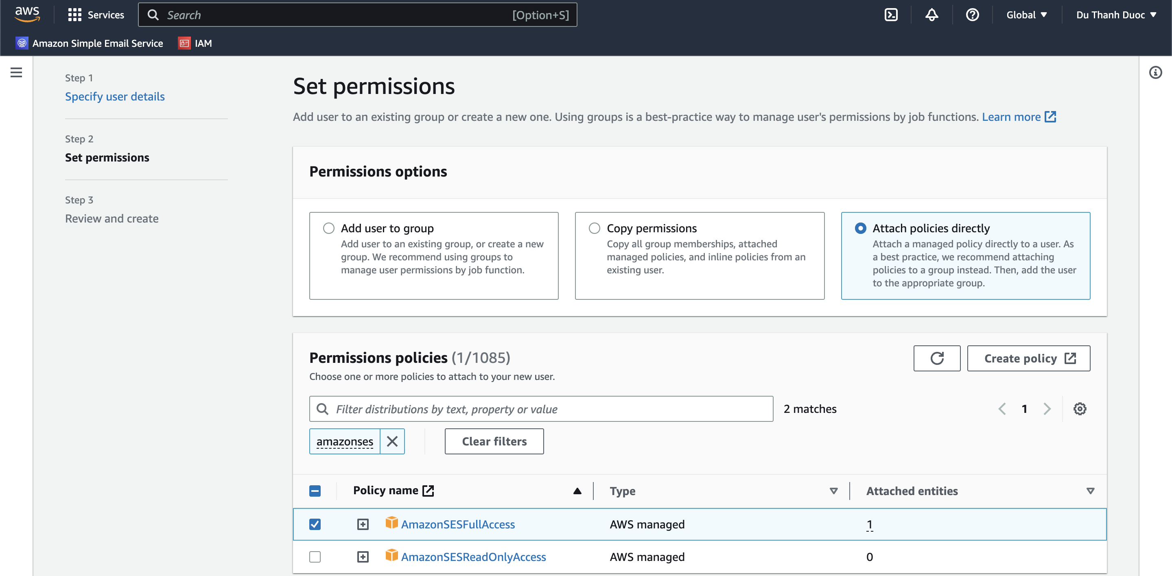
Task: Sort by Type column arrow
Action: click(x=833, y=491)
